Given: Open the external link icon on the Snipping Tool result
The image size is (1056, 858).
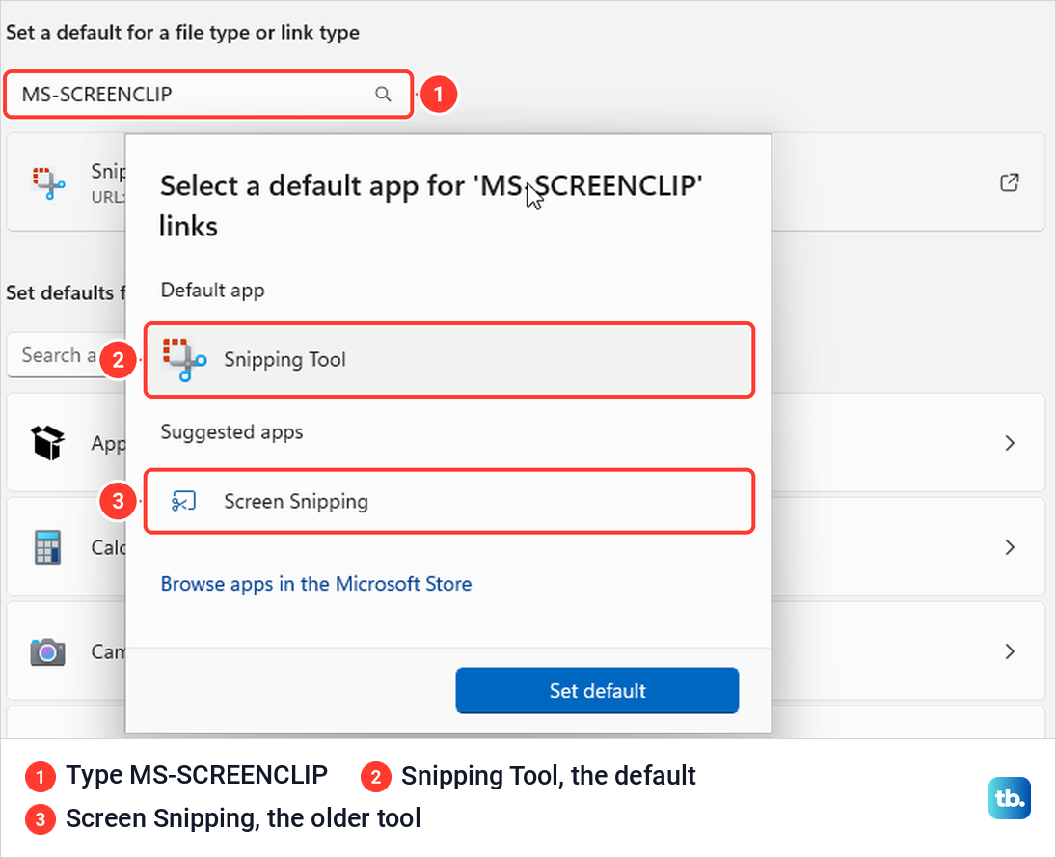Looking at the screenshot, I should tap(1009, 182).
